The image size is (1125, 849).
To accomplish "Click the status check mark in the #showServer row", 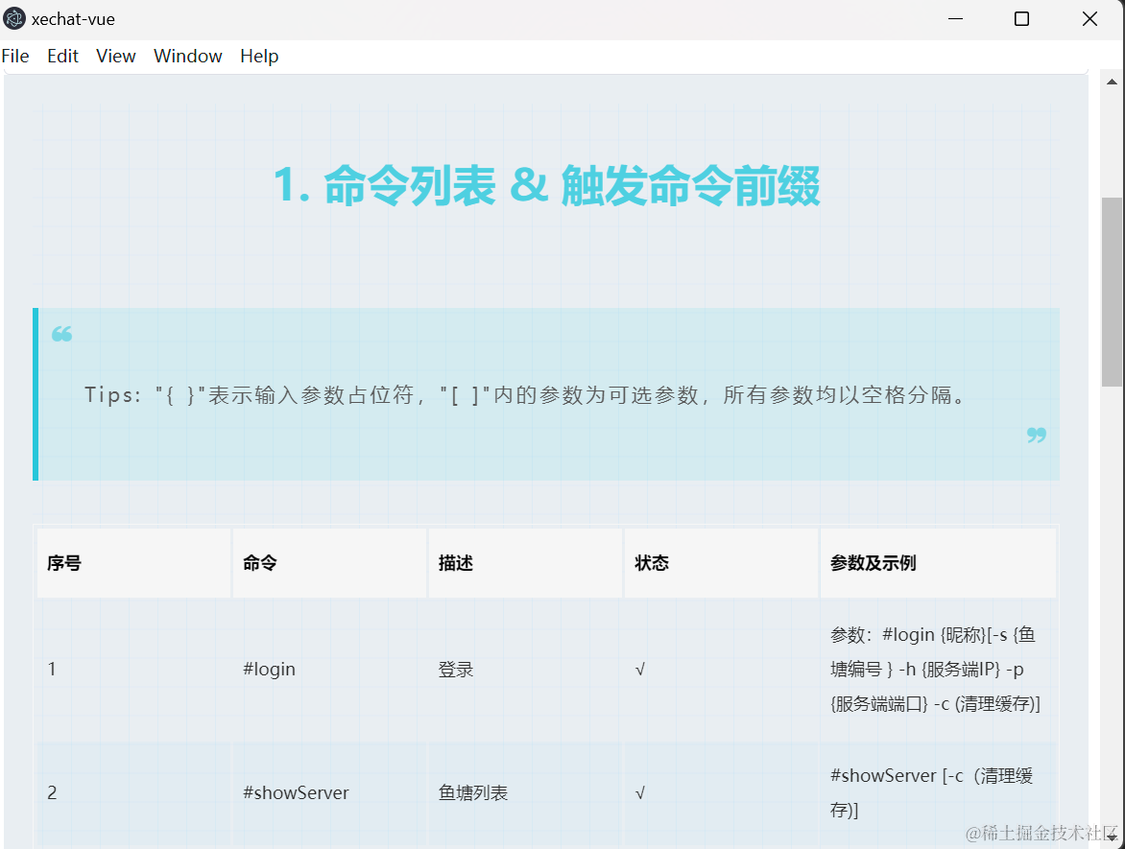I will tap(640, 792).
